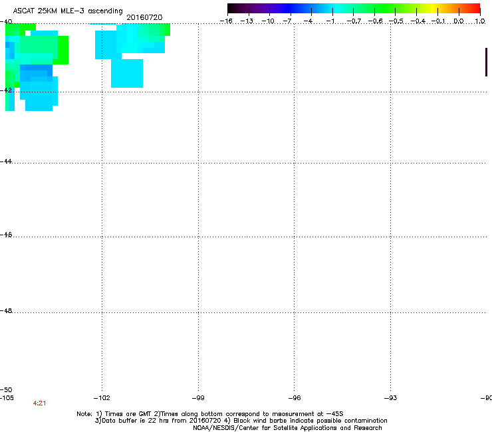Click the -0.6 color scale label

375,21
